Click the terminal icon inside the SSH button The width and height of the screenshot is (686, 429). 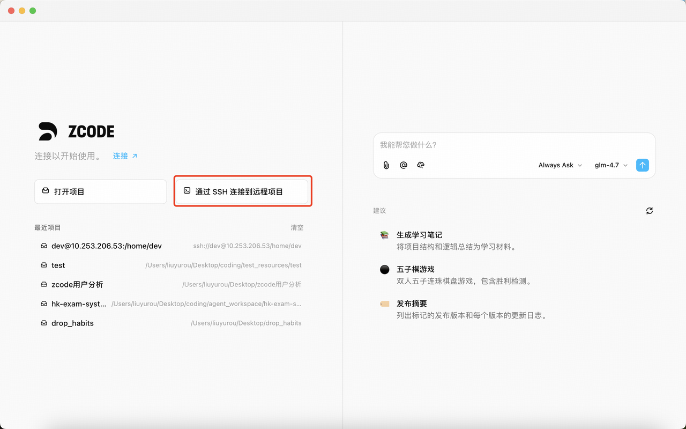tap(187, 191)
